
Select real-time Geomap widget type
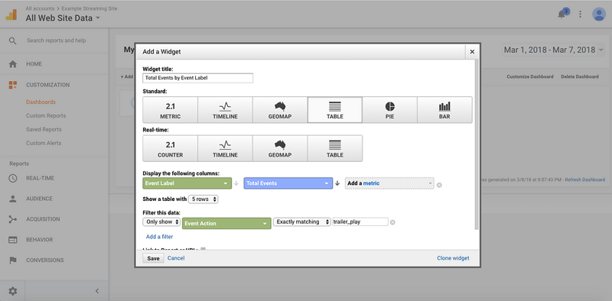point(280,148)
